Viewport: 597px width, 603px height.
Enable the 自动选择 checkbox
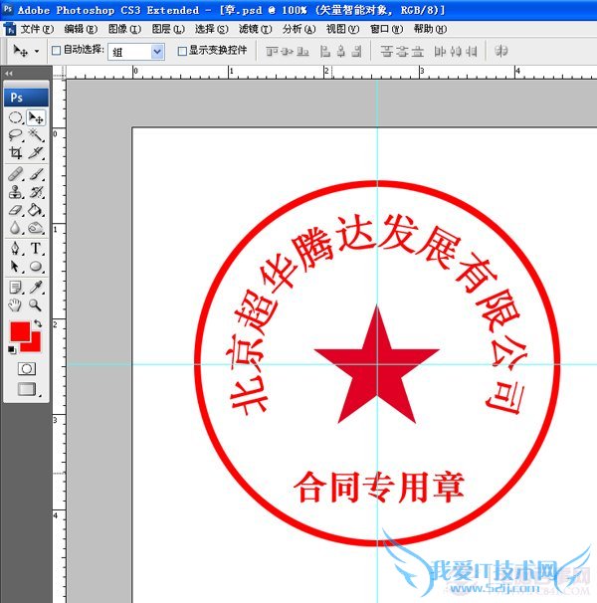56,51
